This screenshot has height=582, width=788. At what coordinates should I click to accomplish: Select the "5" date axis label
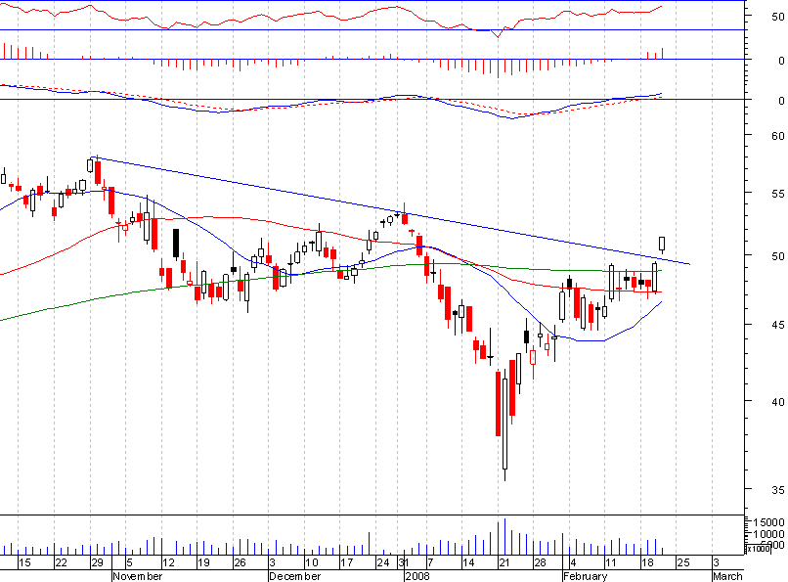point(130,562)
